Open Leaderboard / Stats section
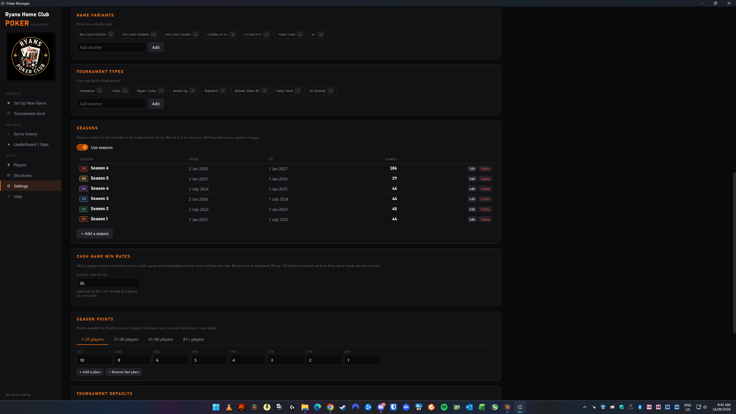The image size is (736, 414). coord(31,144)
